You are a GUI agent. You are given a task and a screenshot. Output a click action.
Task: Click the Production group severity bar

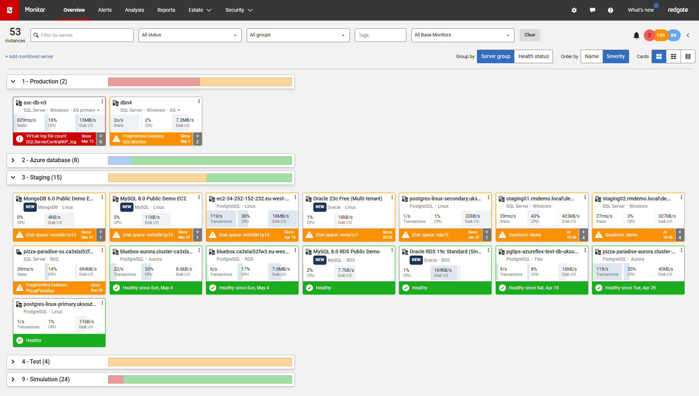200,82
